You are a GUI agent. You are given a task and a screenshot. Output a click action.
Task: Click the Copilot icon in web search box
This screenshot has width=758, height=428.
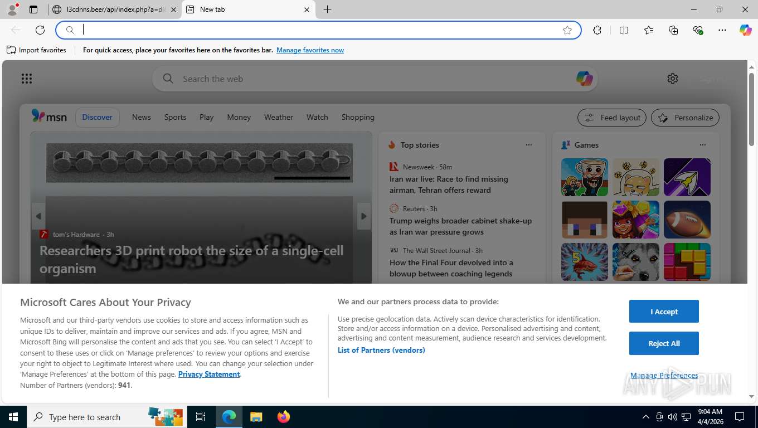pos(584,79)
